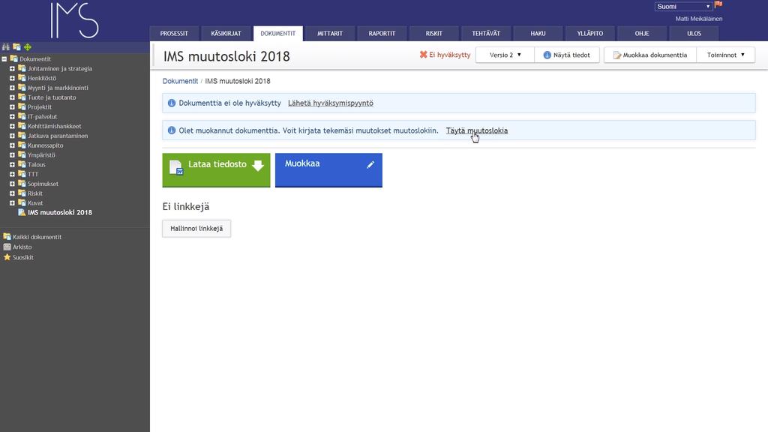Open the Toiminnot dropdown menu
768x432 pixels.
[725, 55]
